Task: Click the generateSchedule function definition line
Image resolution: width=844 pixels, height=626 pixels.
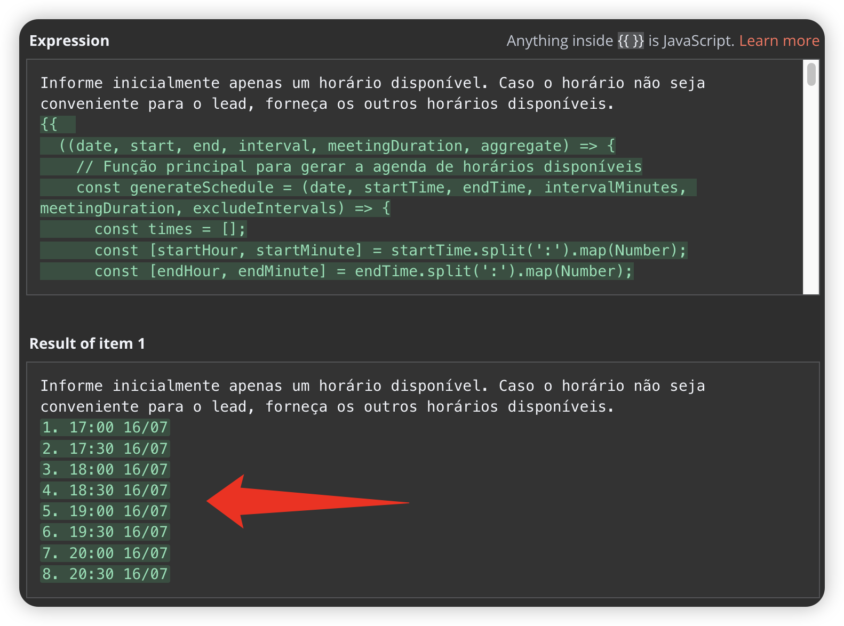Action: pos(368,198)
